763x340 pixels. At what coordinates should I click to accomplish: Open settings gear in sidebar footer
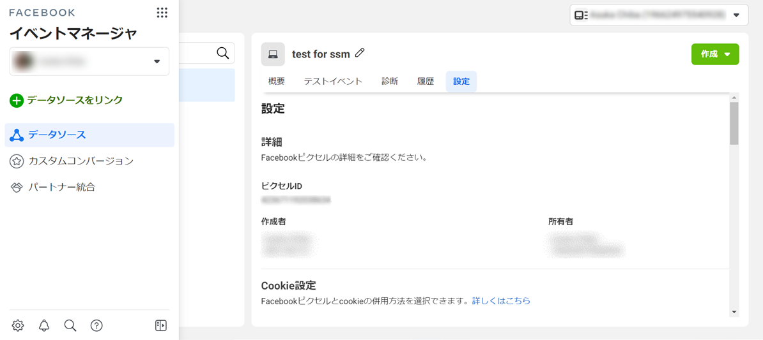pyautogui.click(x=18, y=325)
